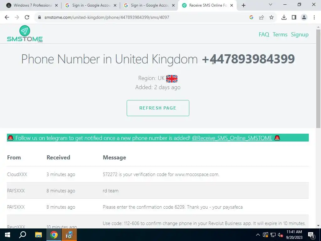Open the Chrome profile avatar
Viewport: 321px width, 241px height.
pyautogui.click(x=304, y=18)
